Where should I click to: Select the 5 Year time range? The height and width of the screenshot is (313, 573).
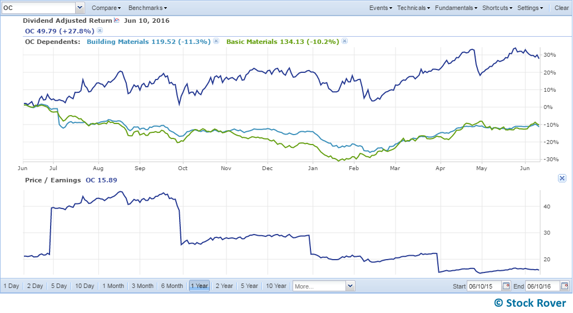click(249, 286)
